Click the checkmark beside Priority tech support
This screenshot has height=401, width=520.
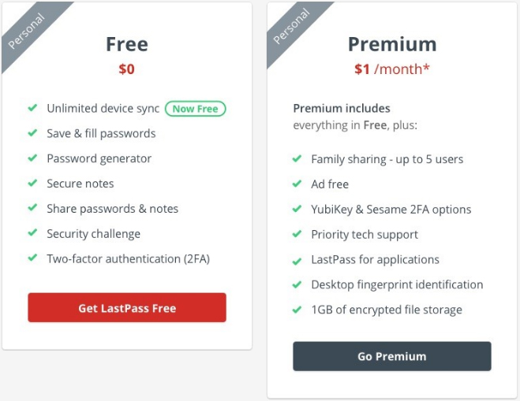click(297, 234)
